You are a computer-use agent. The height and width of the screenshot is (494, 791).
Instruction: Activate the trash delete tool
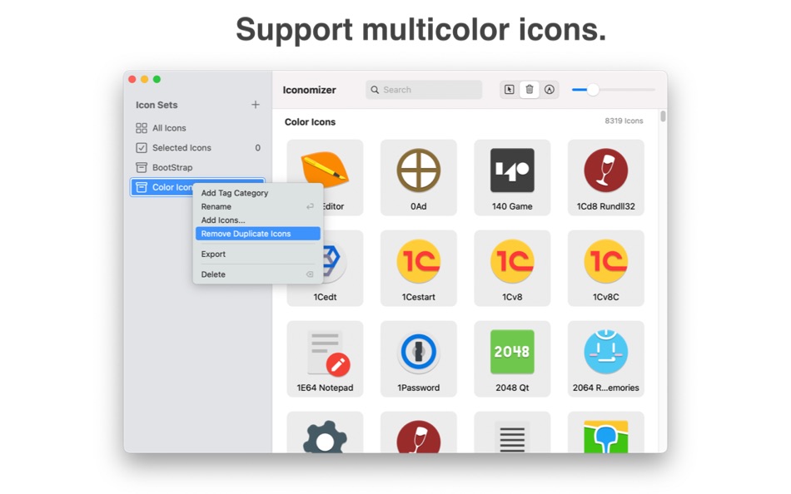pos(530,89)
